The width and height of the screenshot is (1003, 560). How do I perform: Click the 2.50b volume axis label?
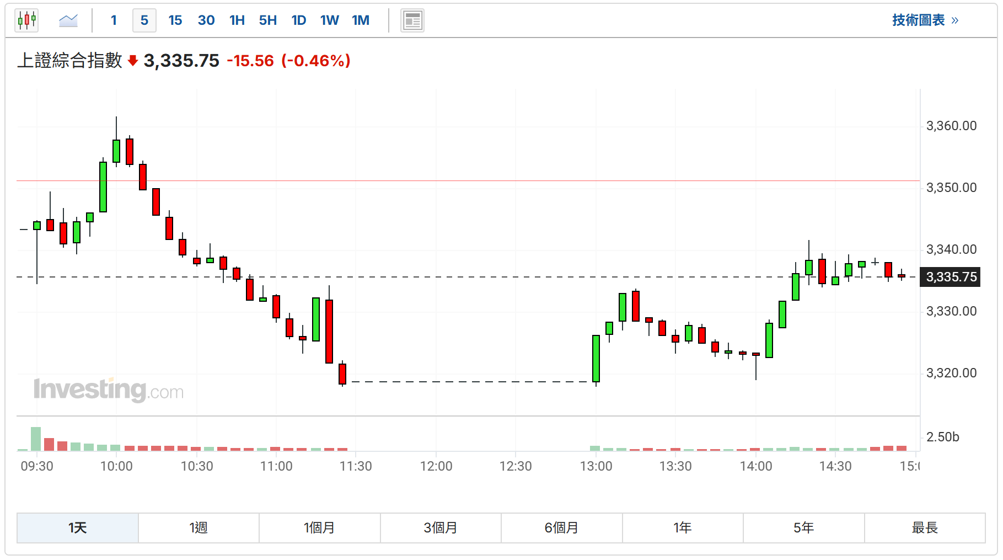[943, 437]
